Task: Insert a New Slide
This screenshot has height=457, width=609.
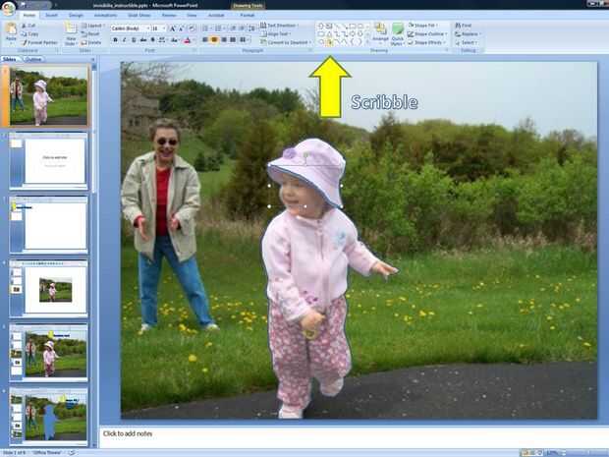Action: click(x=71, y=33)
